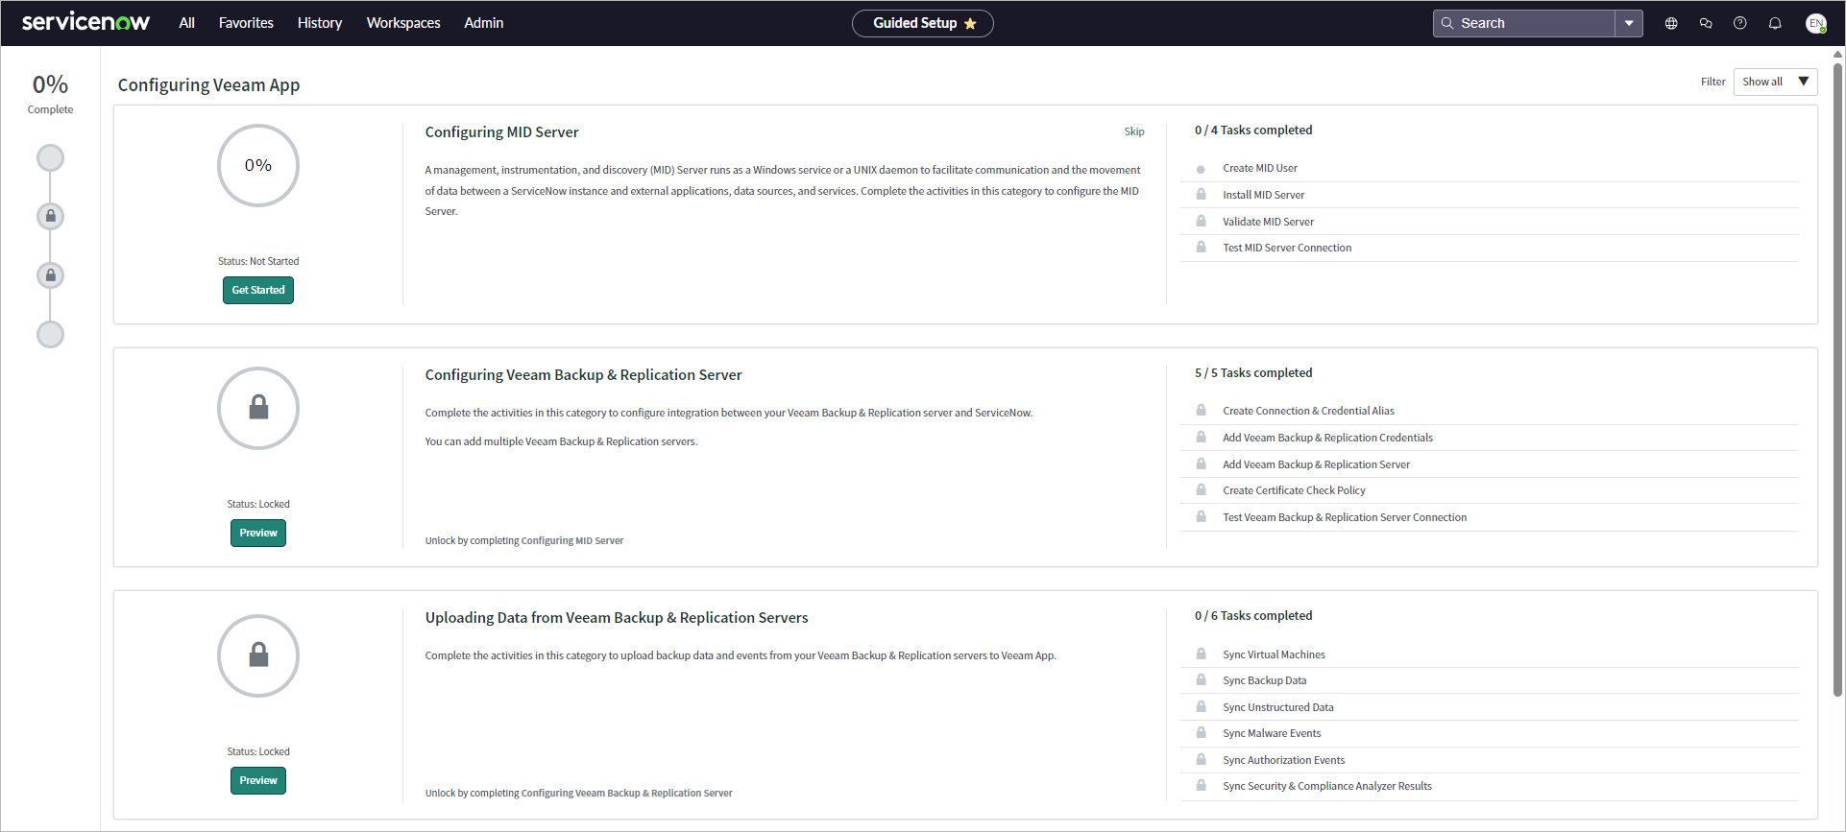
Task: Open the All menu
Action: [x=186, y=23]
